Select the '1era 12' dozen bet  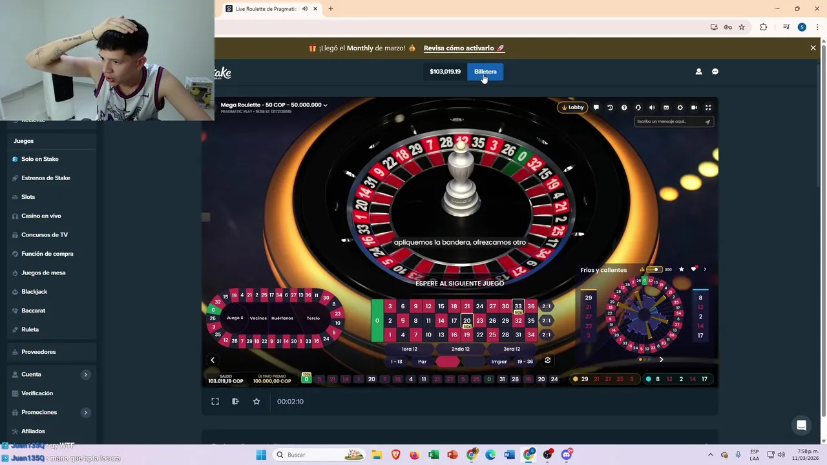pyautogui.click(x=410, y=349)
